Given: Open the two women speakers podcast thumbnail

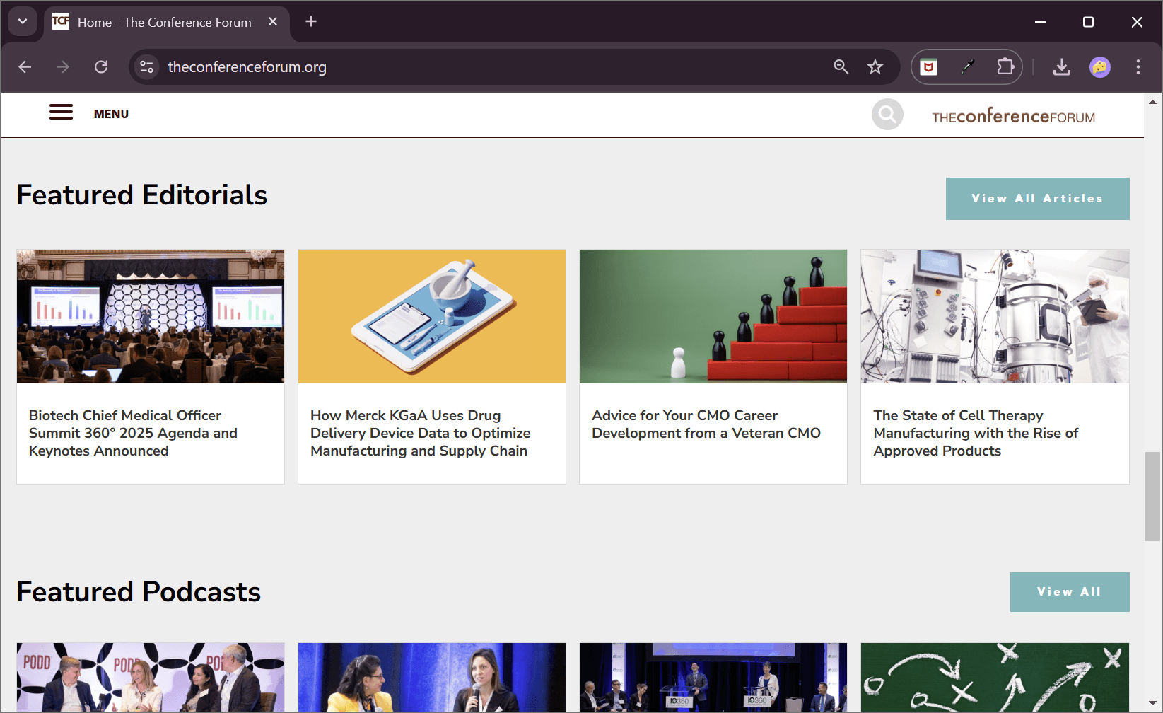Looking at the screenshot, I should (x=432, y=677).
